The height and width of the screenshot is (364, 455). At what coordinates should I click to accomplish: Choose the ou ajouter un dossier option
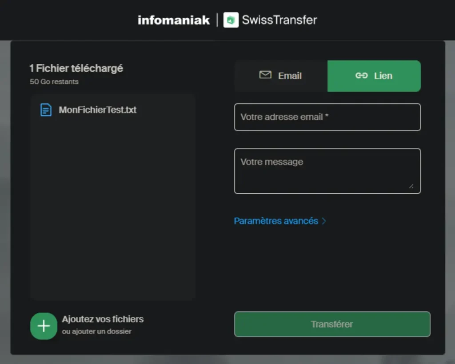[x=96, y=332]
